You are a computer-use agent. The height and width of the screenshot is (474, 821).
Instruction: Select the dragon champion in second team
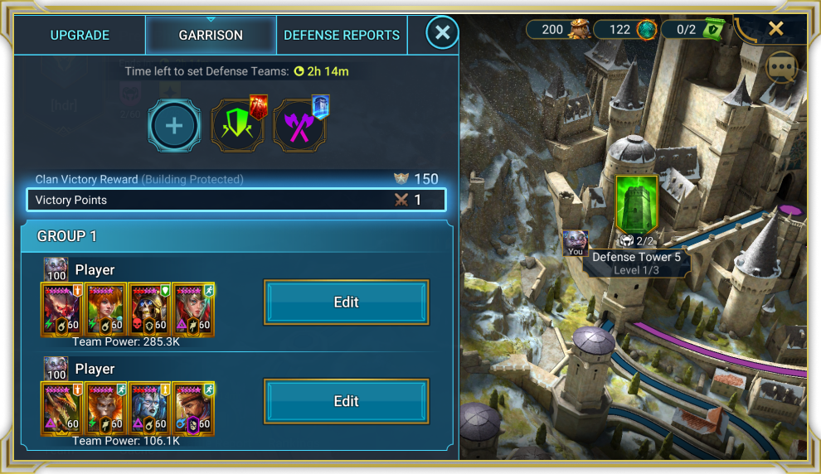[62, 409]
